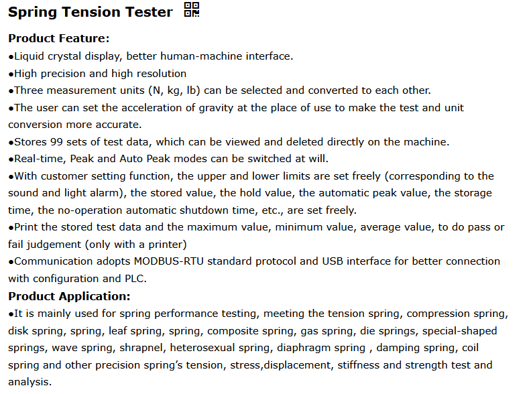
Task: Click the bullet before Liquid crystal display
Action: [x=11, y=57]
